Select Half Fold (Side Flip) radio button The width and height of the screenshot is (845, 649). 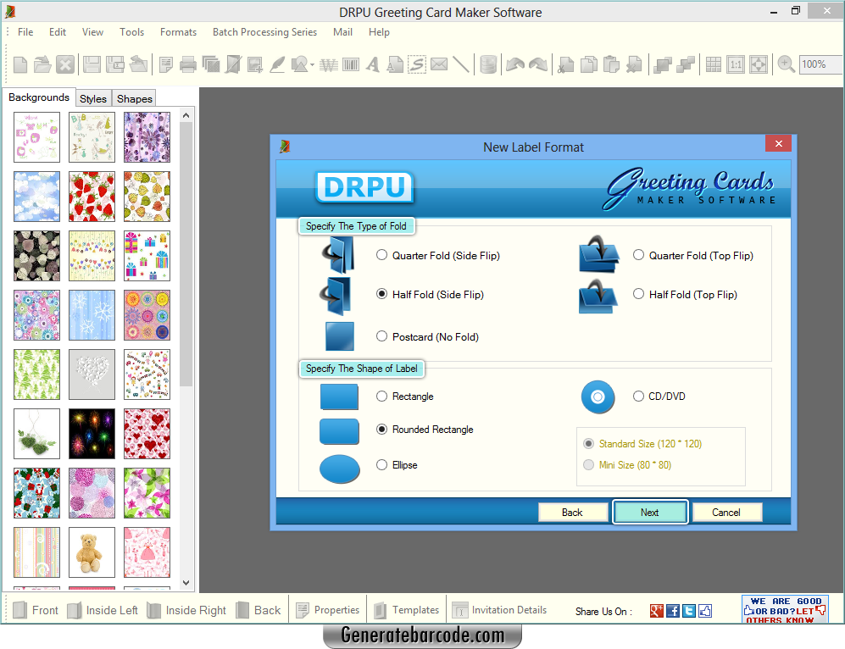381,293
